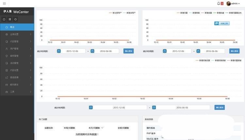Click the person icon beside 用户管理
This screenshot has height=140, width=245.
[x=7, y=49]
